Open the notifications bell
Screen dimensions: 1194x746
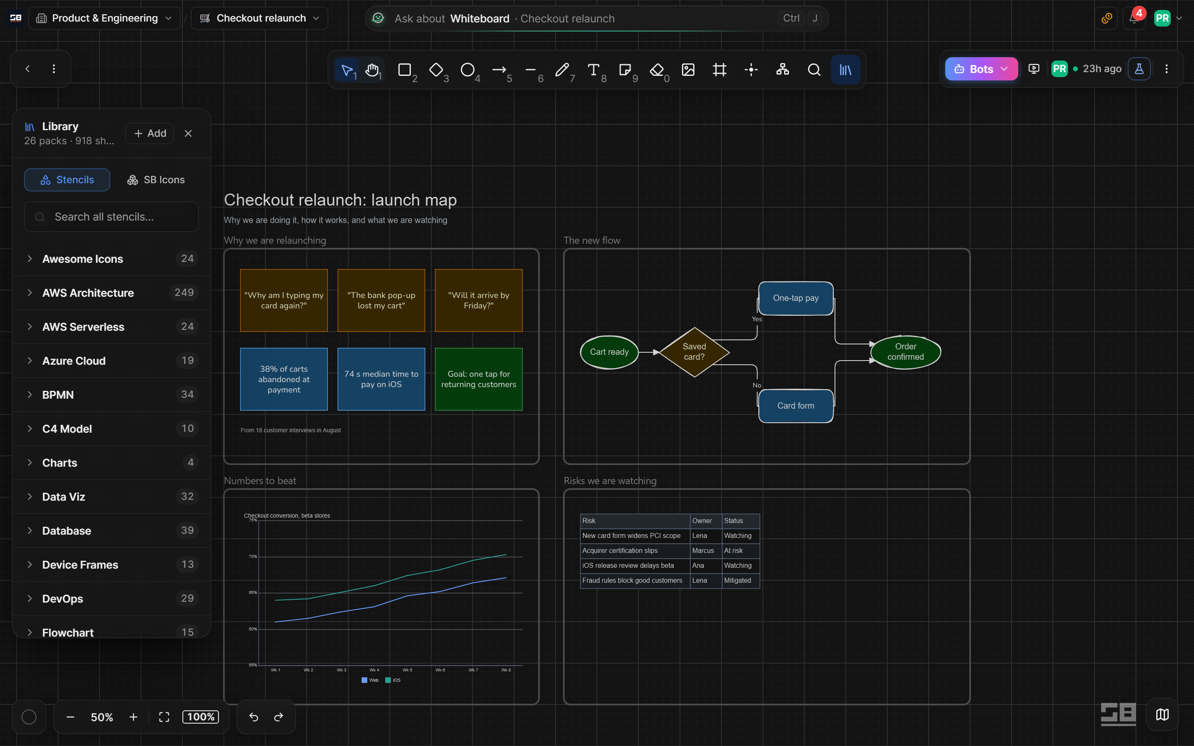[1134, 18]
